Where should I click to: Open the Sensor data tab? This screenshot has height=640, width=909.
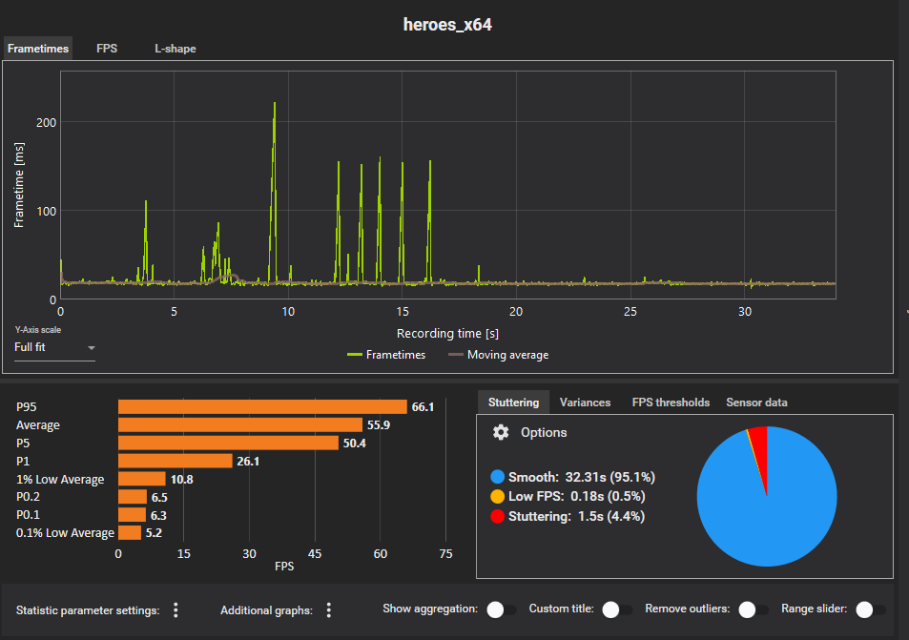tap(756, 403)
